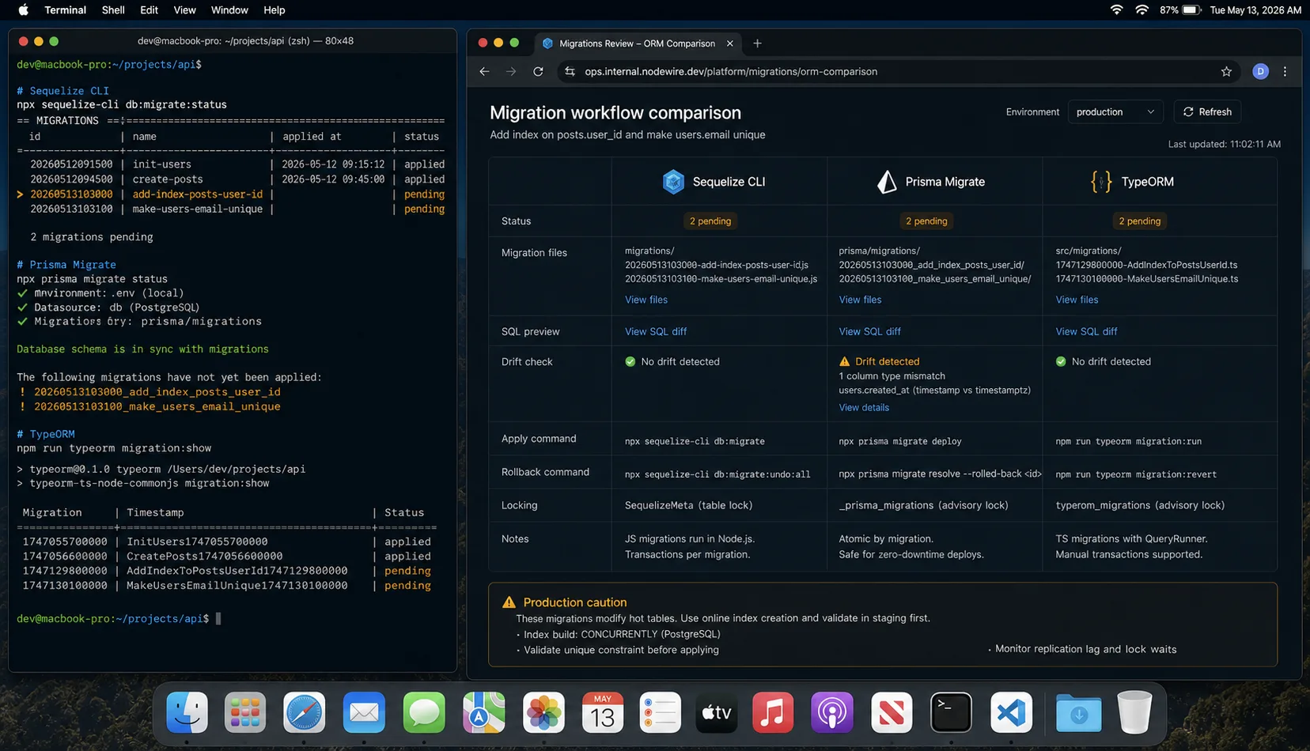Image resolution: width=1310 pixels, height=751 pixels.
Task: Open Mail from the dock
Action: coord(364,713)
